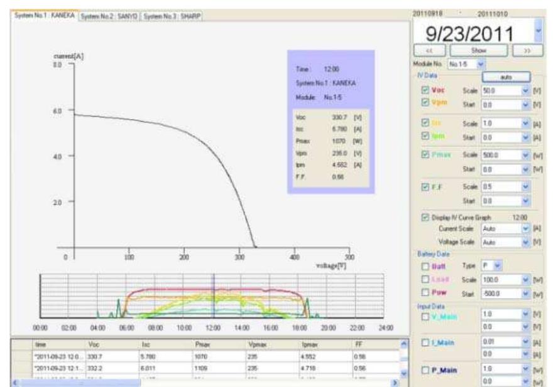Click table scrollbar down arrow
Screen dimensions: 558x387
tap(403, 373)
